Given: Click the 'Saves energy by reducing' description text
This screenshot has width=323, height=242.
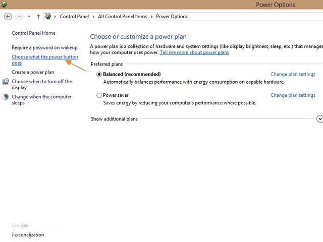Looking at the screenshot, I should point(180,103).
